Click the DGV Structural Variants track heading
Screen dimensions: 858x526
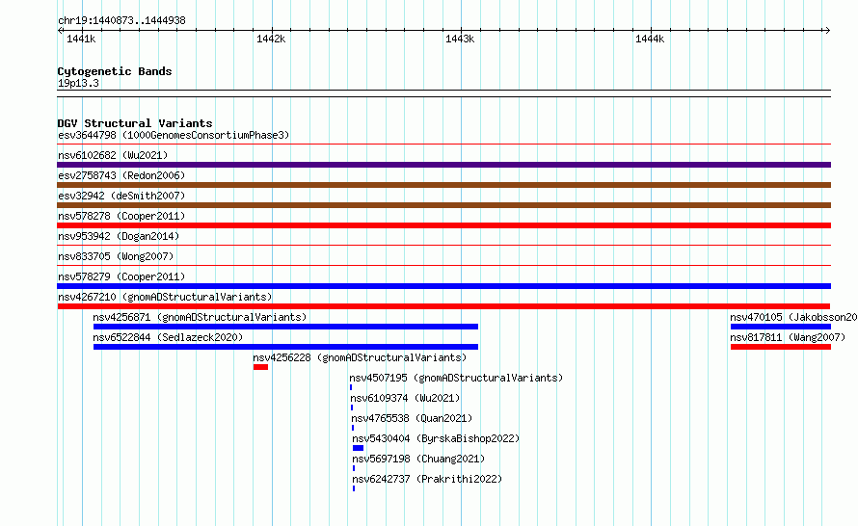tap(135, 123)
